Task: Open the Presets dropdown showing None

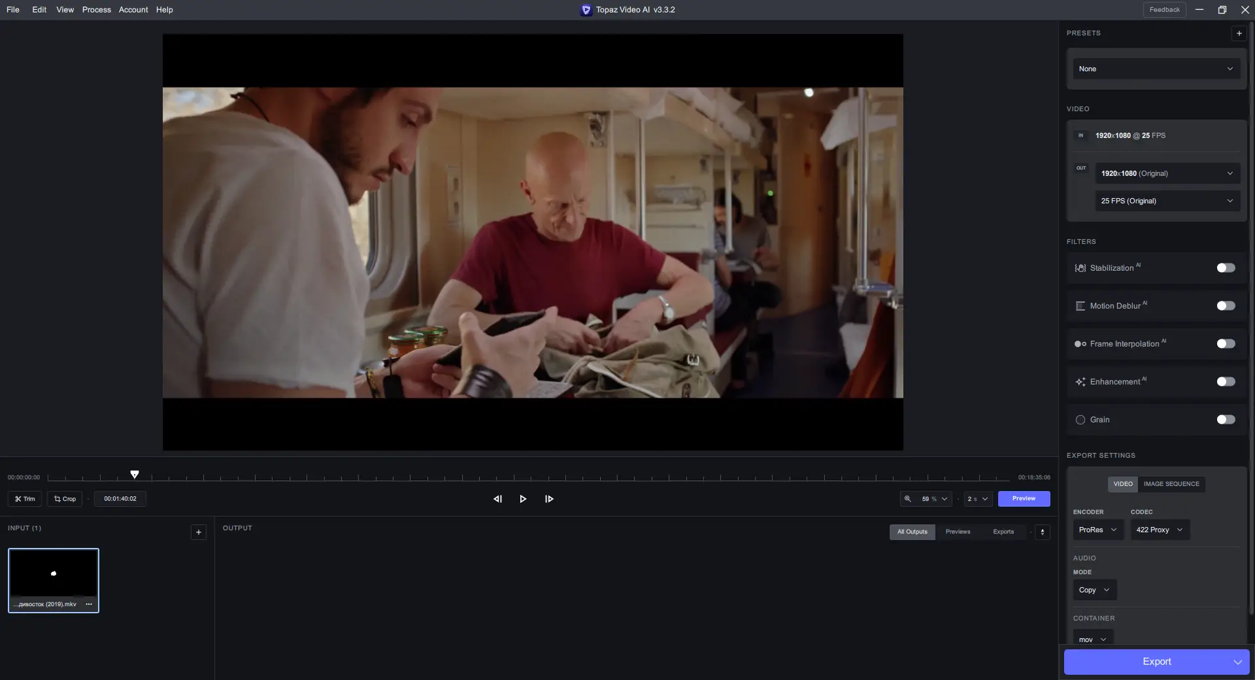Action: tap(1156, 69)
